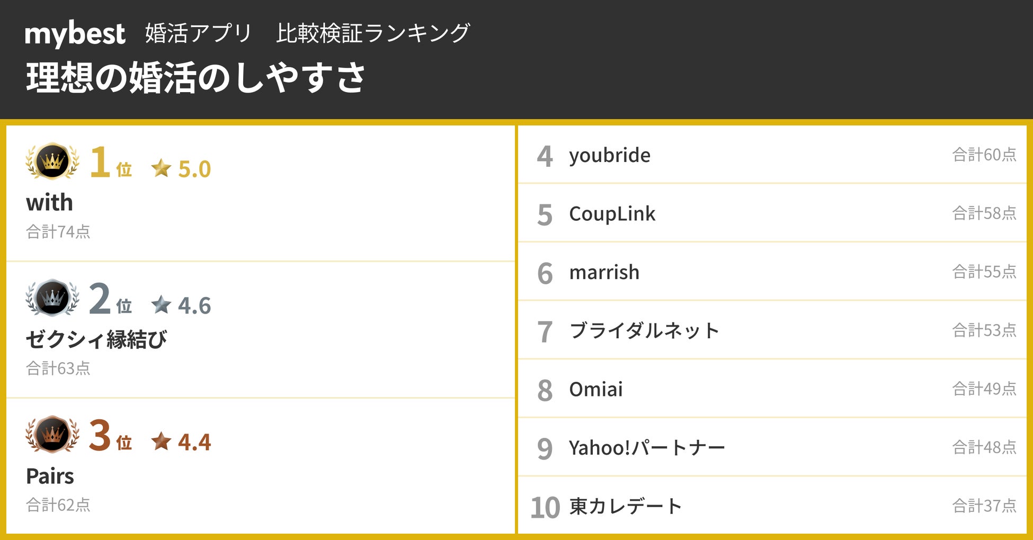Click the gold star next to 5.0
Screen dimensions: 1033x540
[161, 169]
